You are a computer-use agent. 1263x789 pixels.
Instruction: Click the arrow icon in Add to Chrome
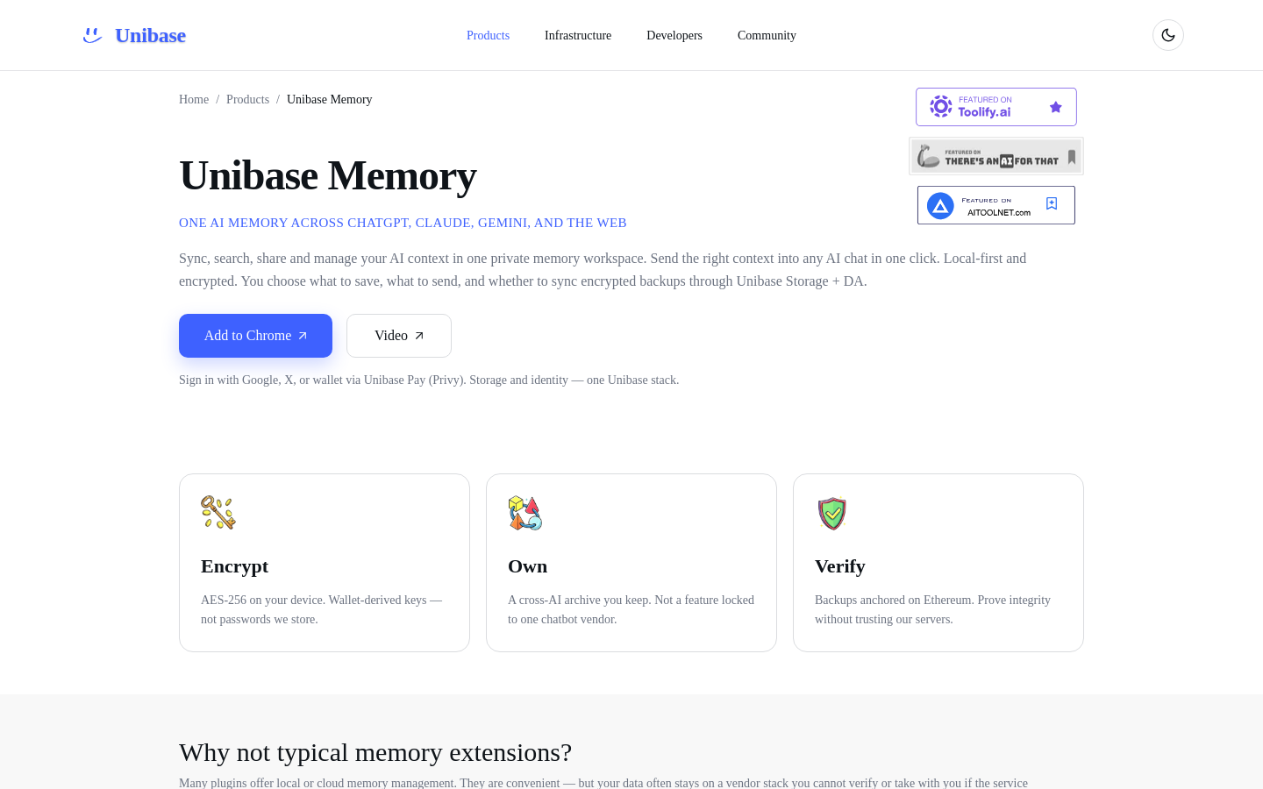coord(303,336)
